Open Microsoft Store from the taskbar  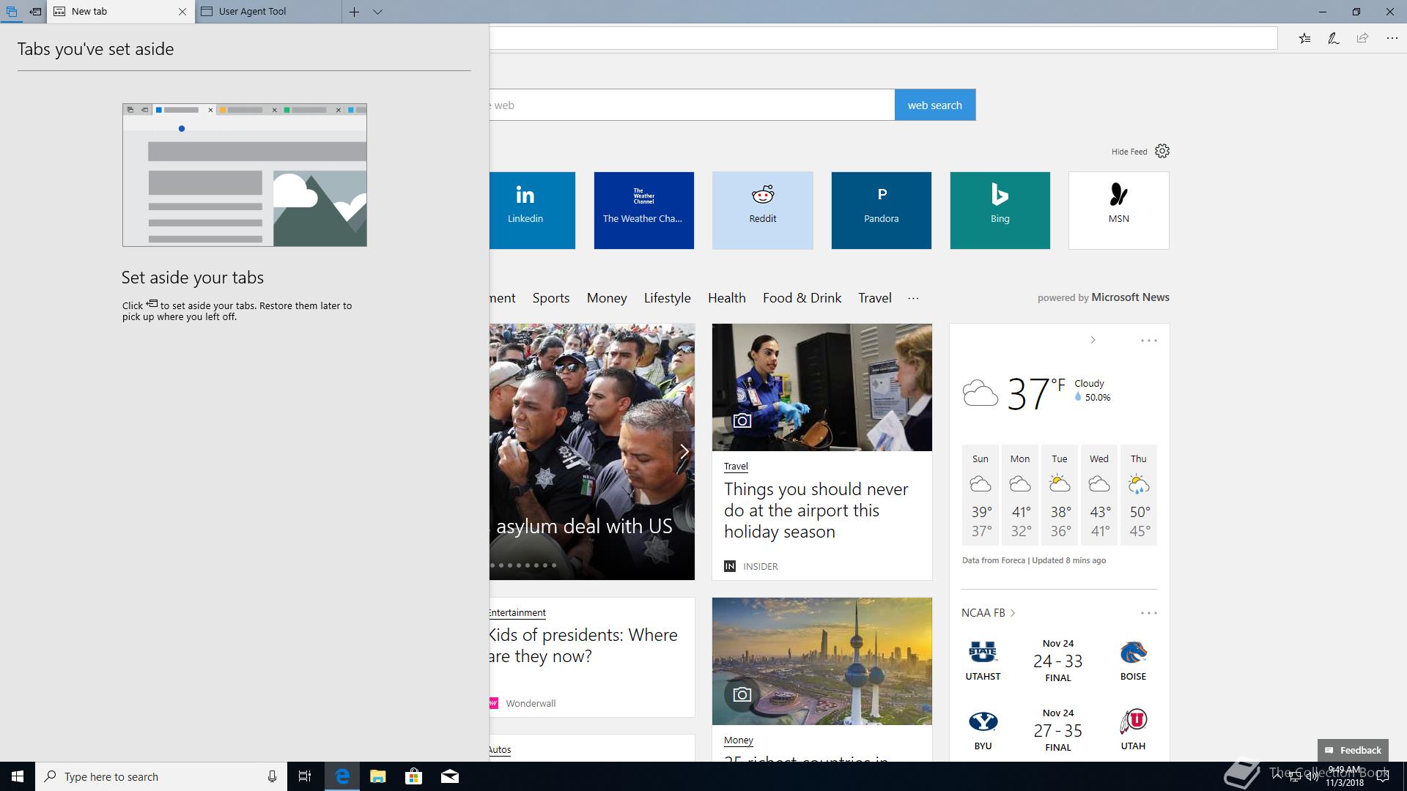413,776
